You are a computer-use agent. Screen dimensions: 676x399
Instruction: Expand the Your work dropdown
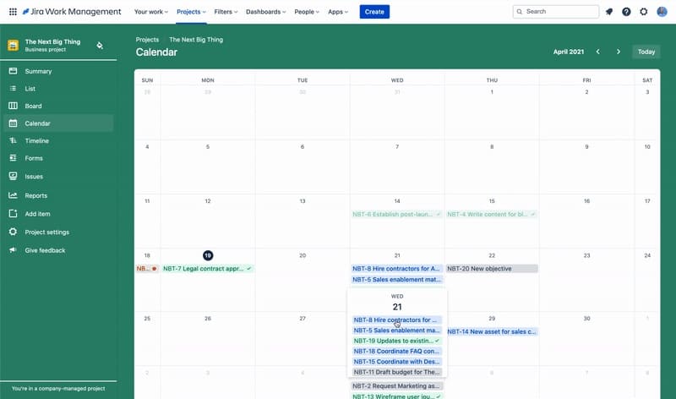point(151,12)
